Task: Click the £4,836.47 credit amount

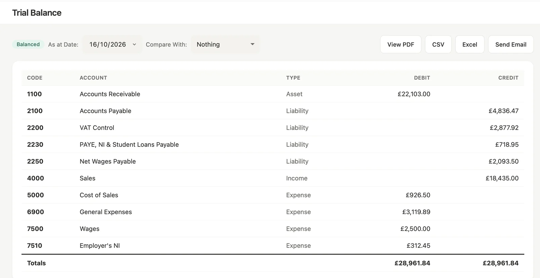Action: click(504, 111)
